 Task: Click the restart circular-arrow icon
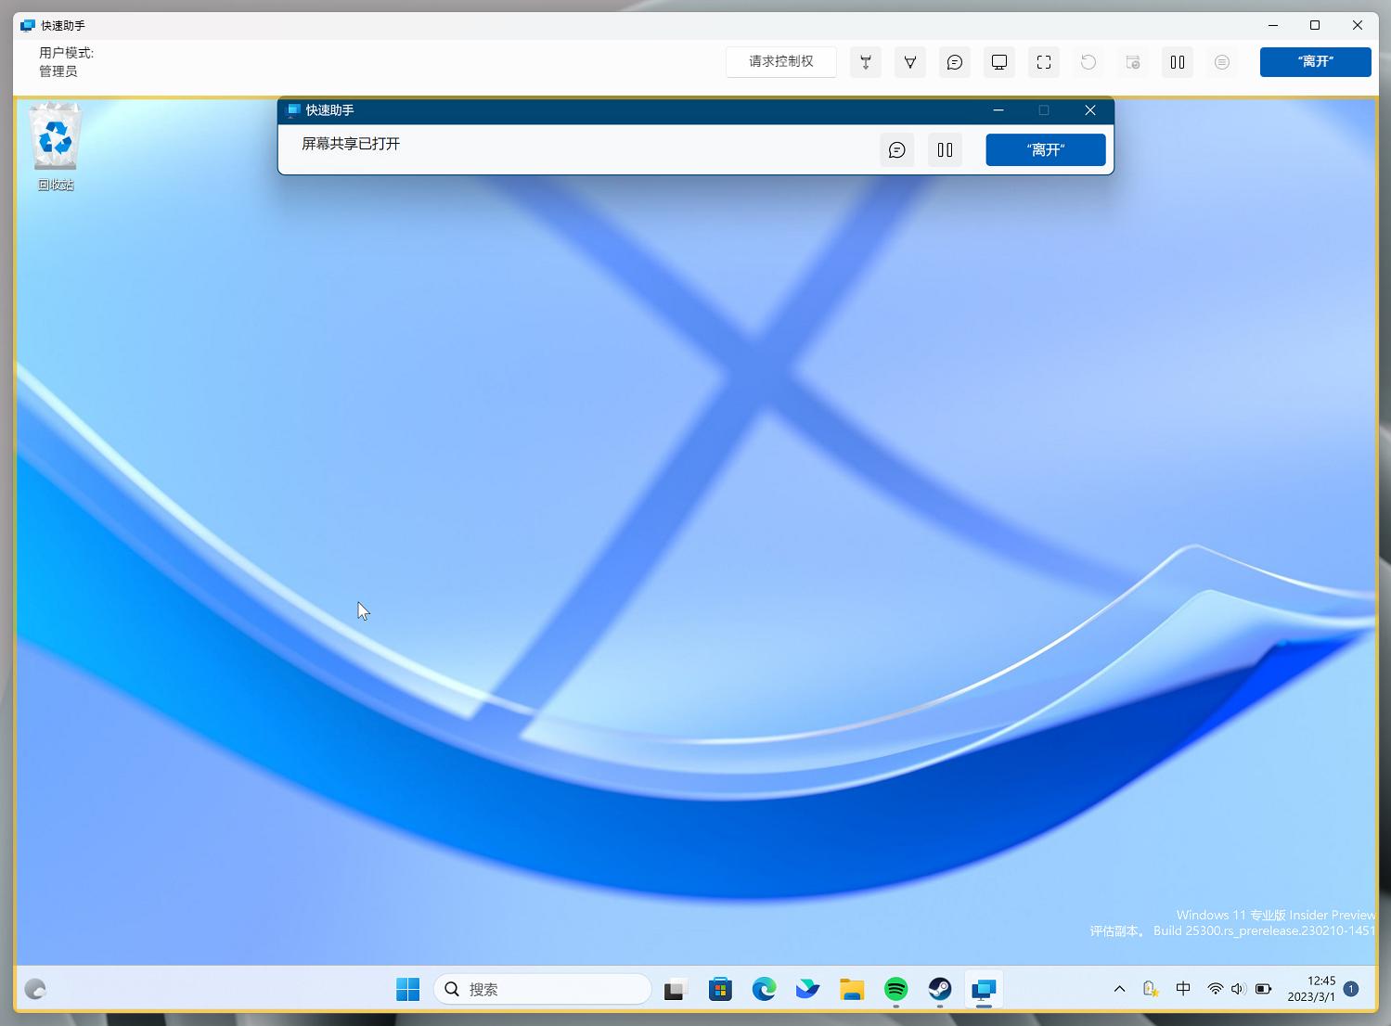pyautogui.click(x=1088, y=62)
